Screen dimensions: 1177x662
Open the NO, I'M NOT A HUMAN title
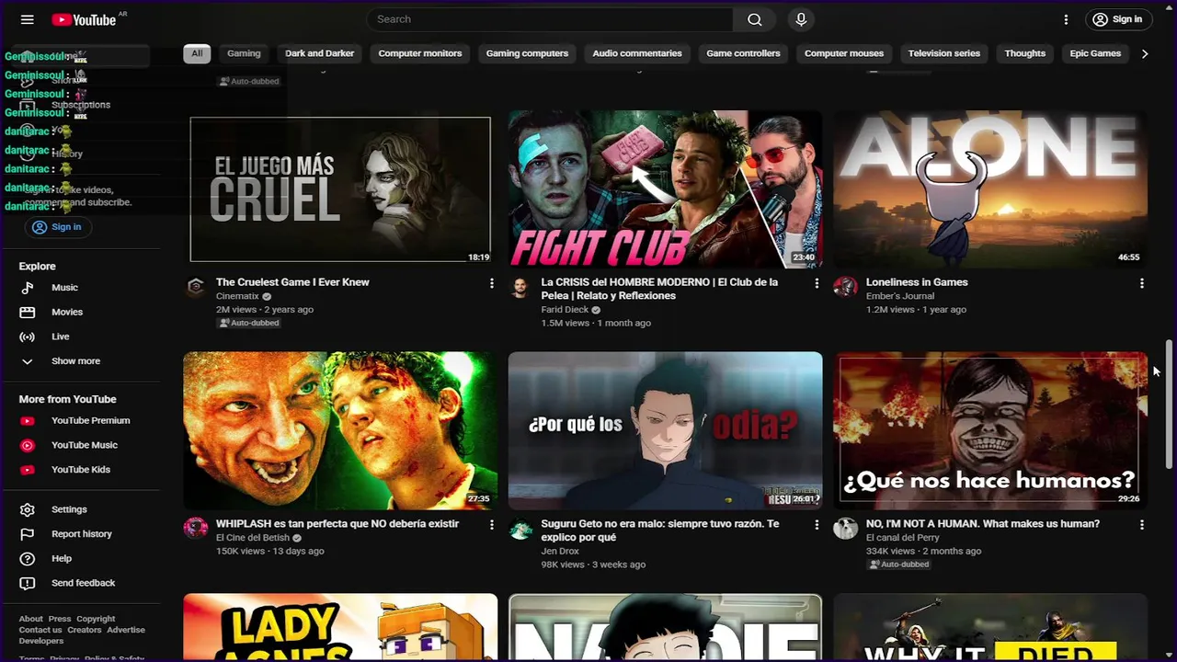(x=983, y=524)
